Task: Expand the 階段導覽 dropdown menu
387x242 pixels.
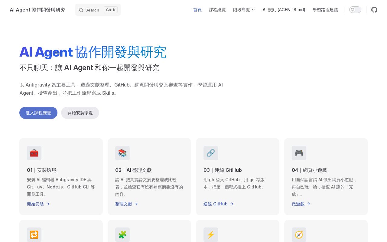Action: pyautogui.click(x=244, y=10)
